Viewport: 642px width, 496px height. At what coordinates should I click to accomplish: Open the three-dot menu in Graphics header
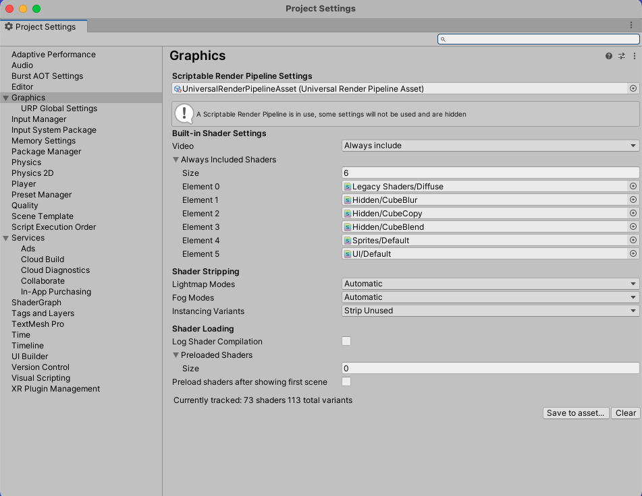pos(635,56)
